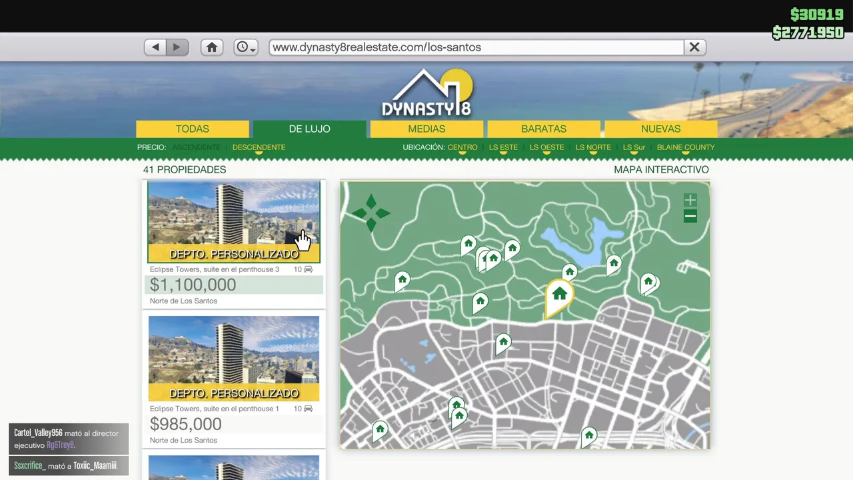
Task: Close the browser with the X button
Action: [x=694, y=47]
